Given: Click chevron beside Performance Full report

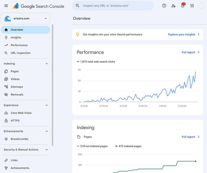Looking at the screenshot, I should point(199,52).
